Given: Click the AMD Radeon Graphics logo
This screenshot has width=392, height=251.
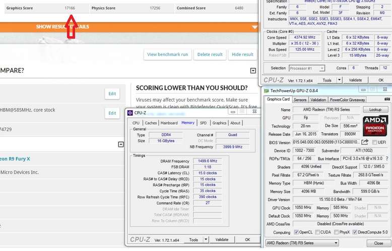Looking at the screenshot, I should [375, 126].
